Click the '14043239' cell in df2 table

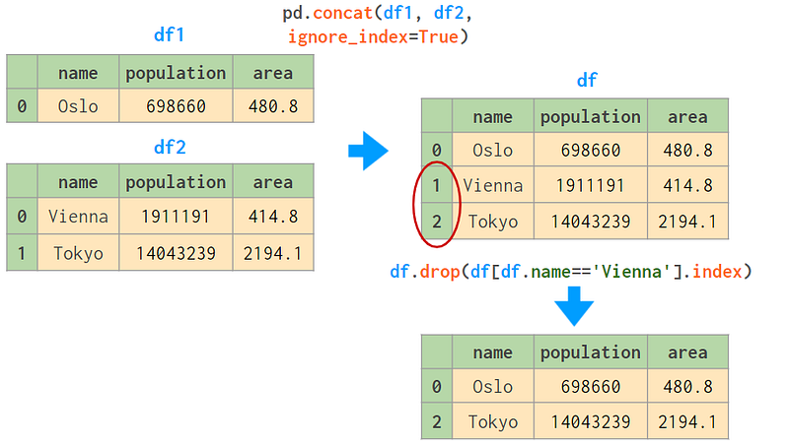pyautogui.click(x=176, y=253)
